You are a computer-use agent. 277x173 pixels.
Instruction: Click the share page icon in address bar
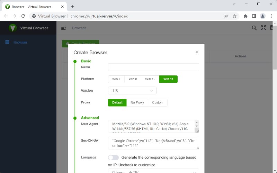pyautogui.click(x=226, y=16)
